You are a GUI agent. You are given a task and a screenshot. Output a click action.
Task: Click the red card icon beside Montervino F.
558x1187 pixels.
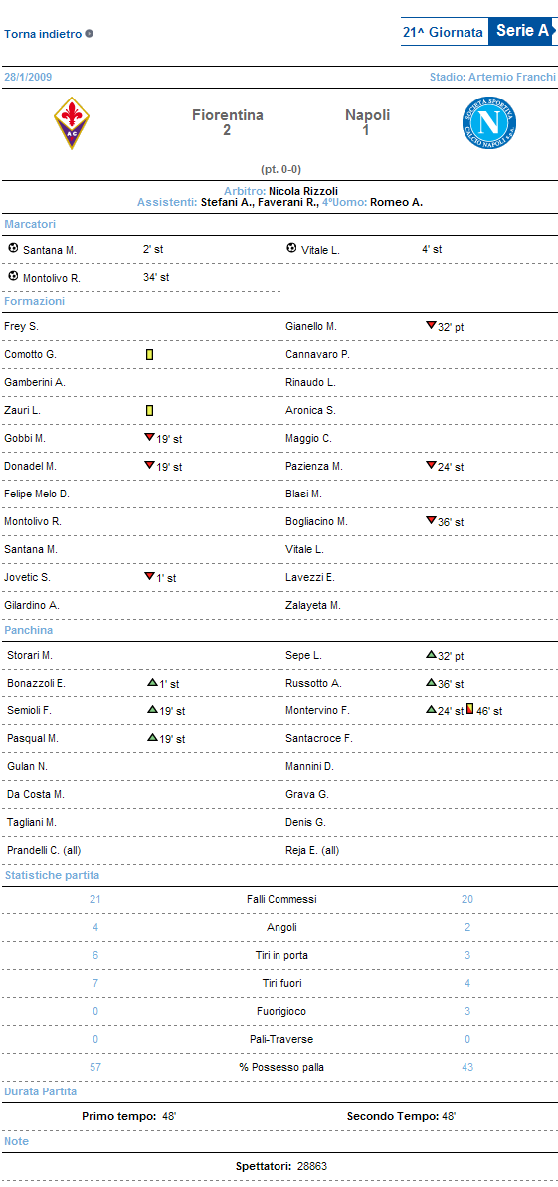[470, 710]
